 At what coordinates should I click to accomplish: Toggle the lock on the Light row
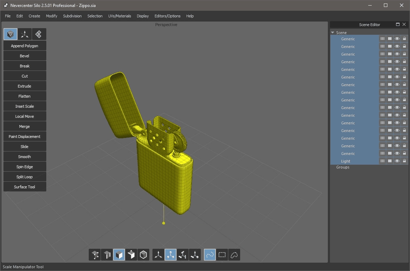pos(404,161)
